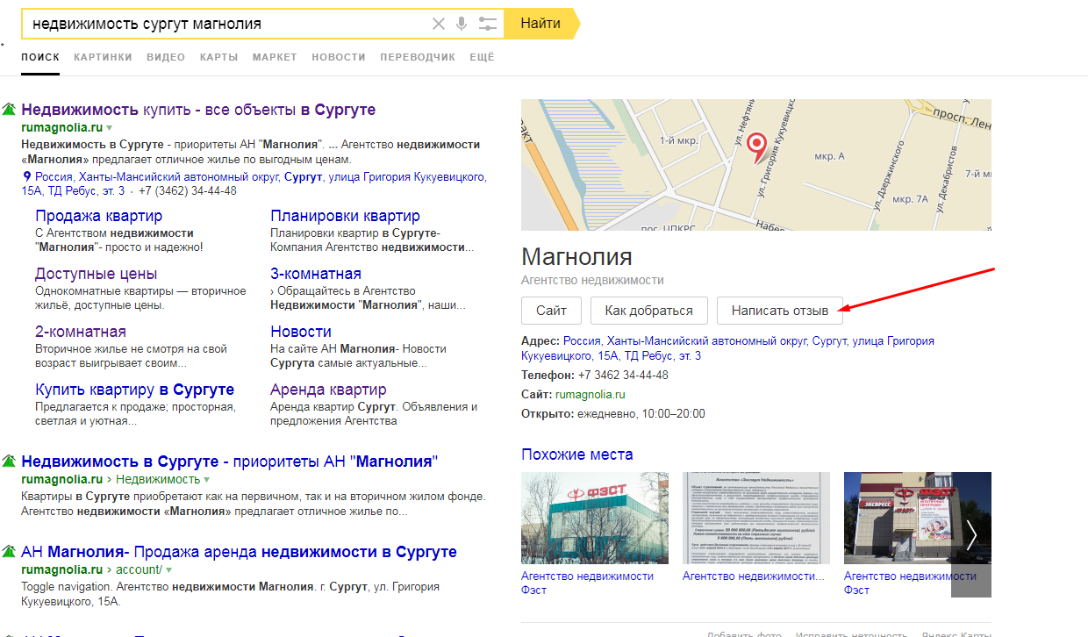Open the Купить квартиру в Сургуте sitelink
Viewport: 1088px width, 637px height.
tap(134, 390)
